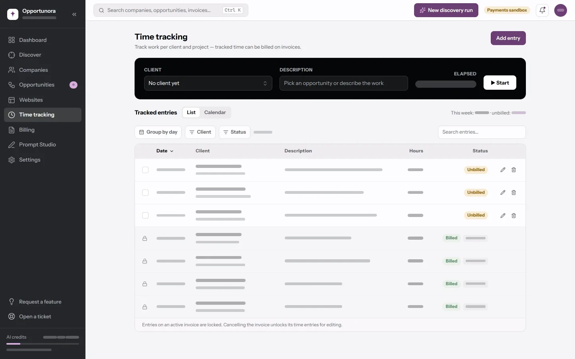Screen dimensions: 575x359
Task: Open the Billing page
Action: click(x=43, y=130)
